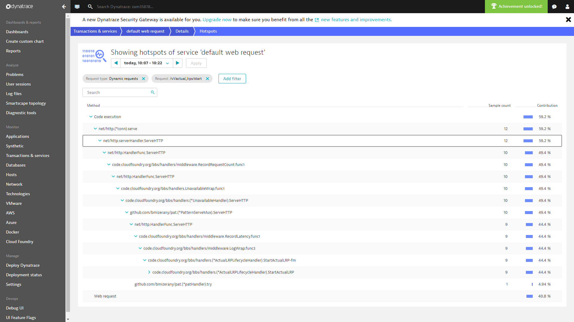Open Databases in sidebar
This screenshot has width=574, height=322.
(16, 165)
